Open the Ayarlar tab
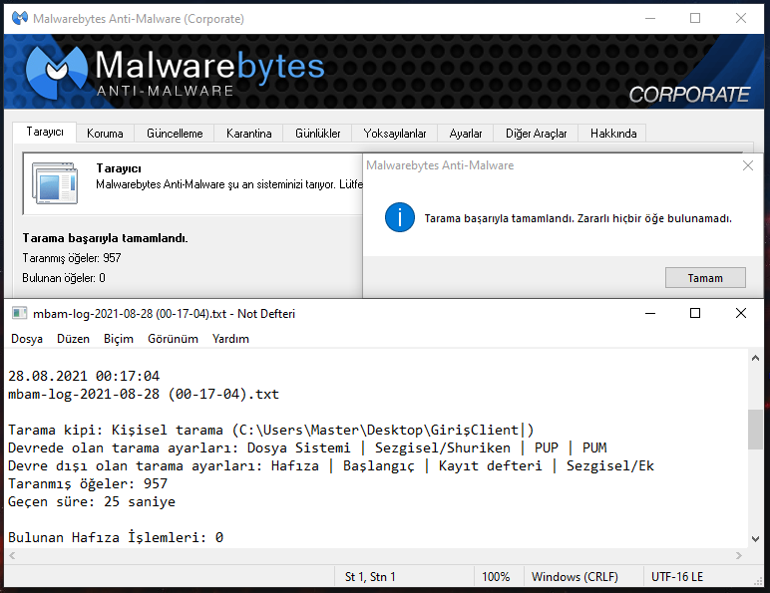This screenshot has height=593, width=770. point(466,133)
